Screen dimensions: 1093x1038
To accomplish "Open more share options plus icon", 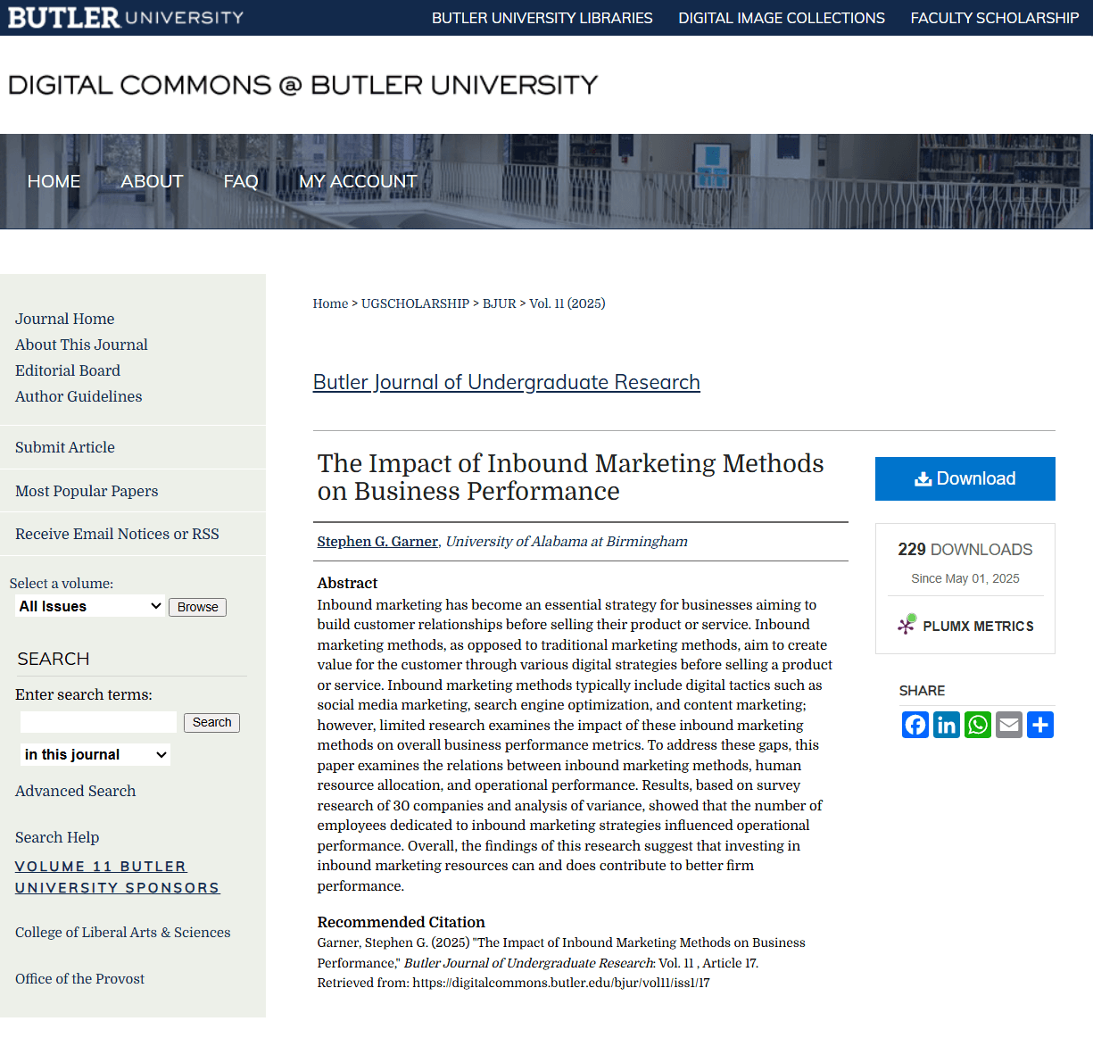I will [x=1040, y=725].
